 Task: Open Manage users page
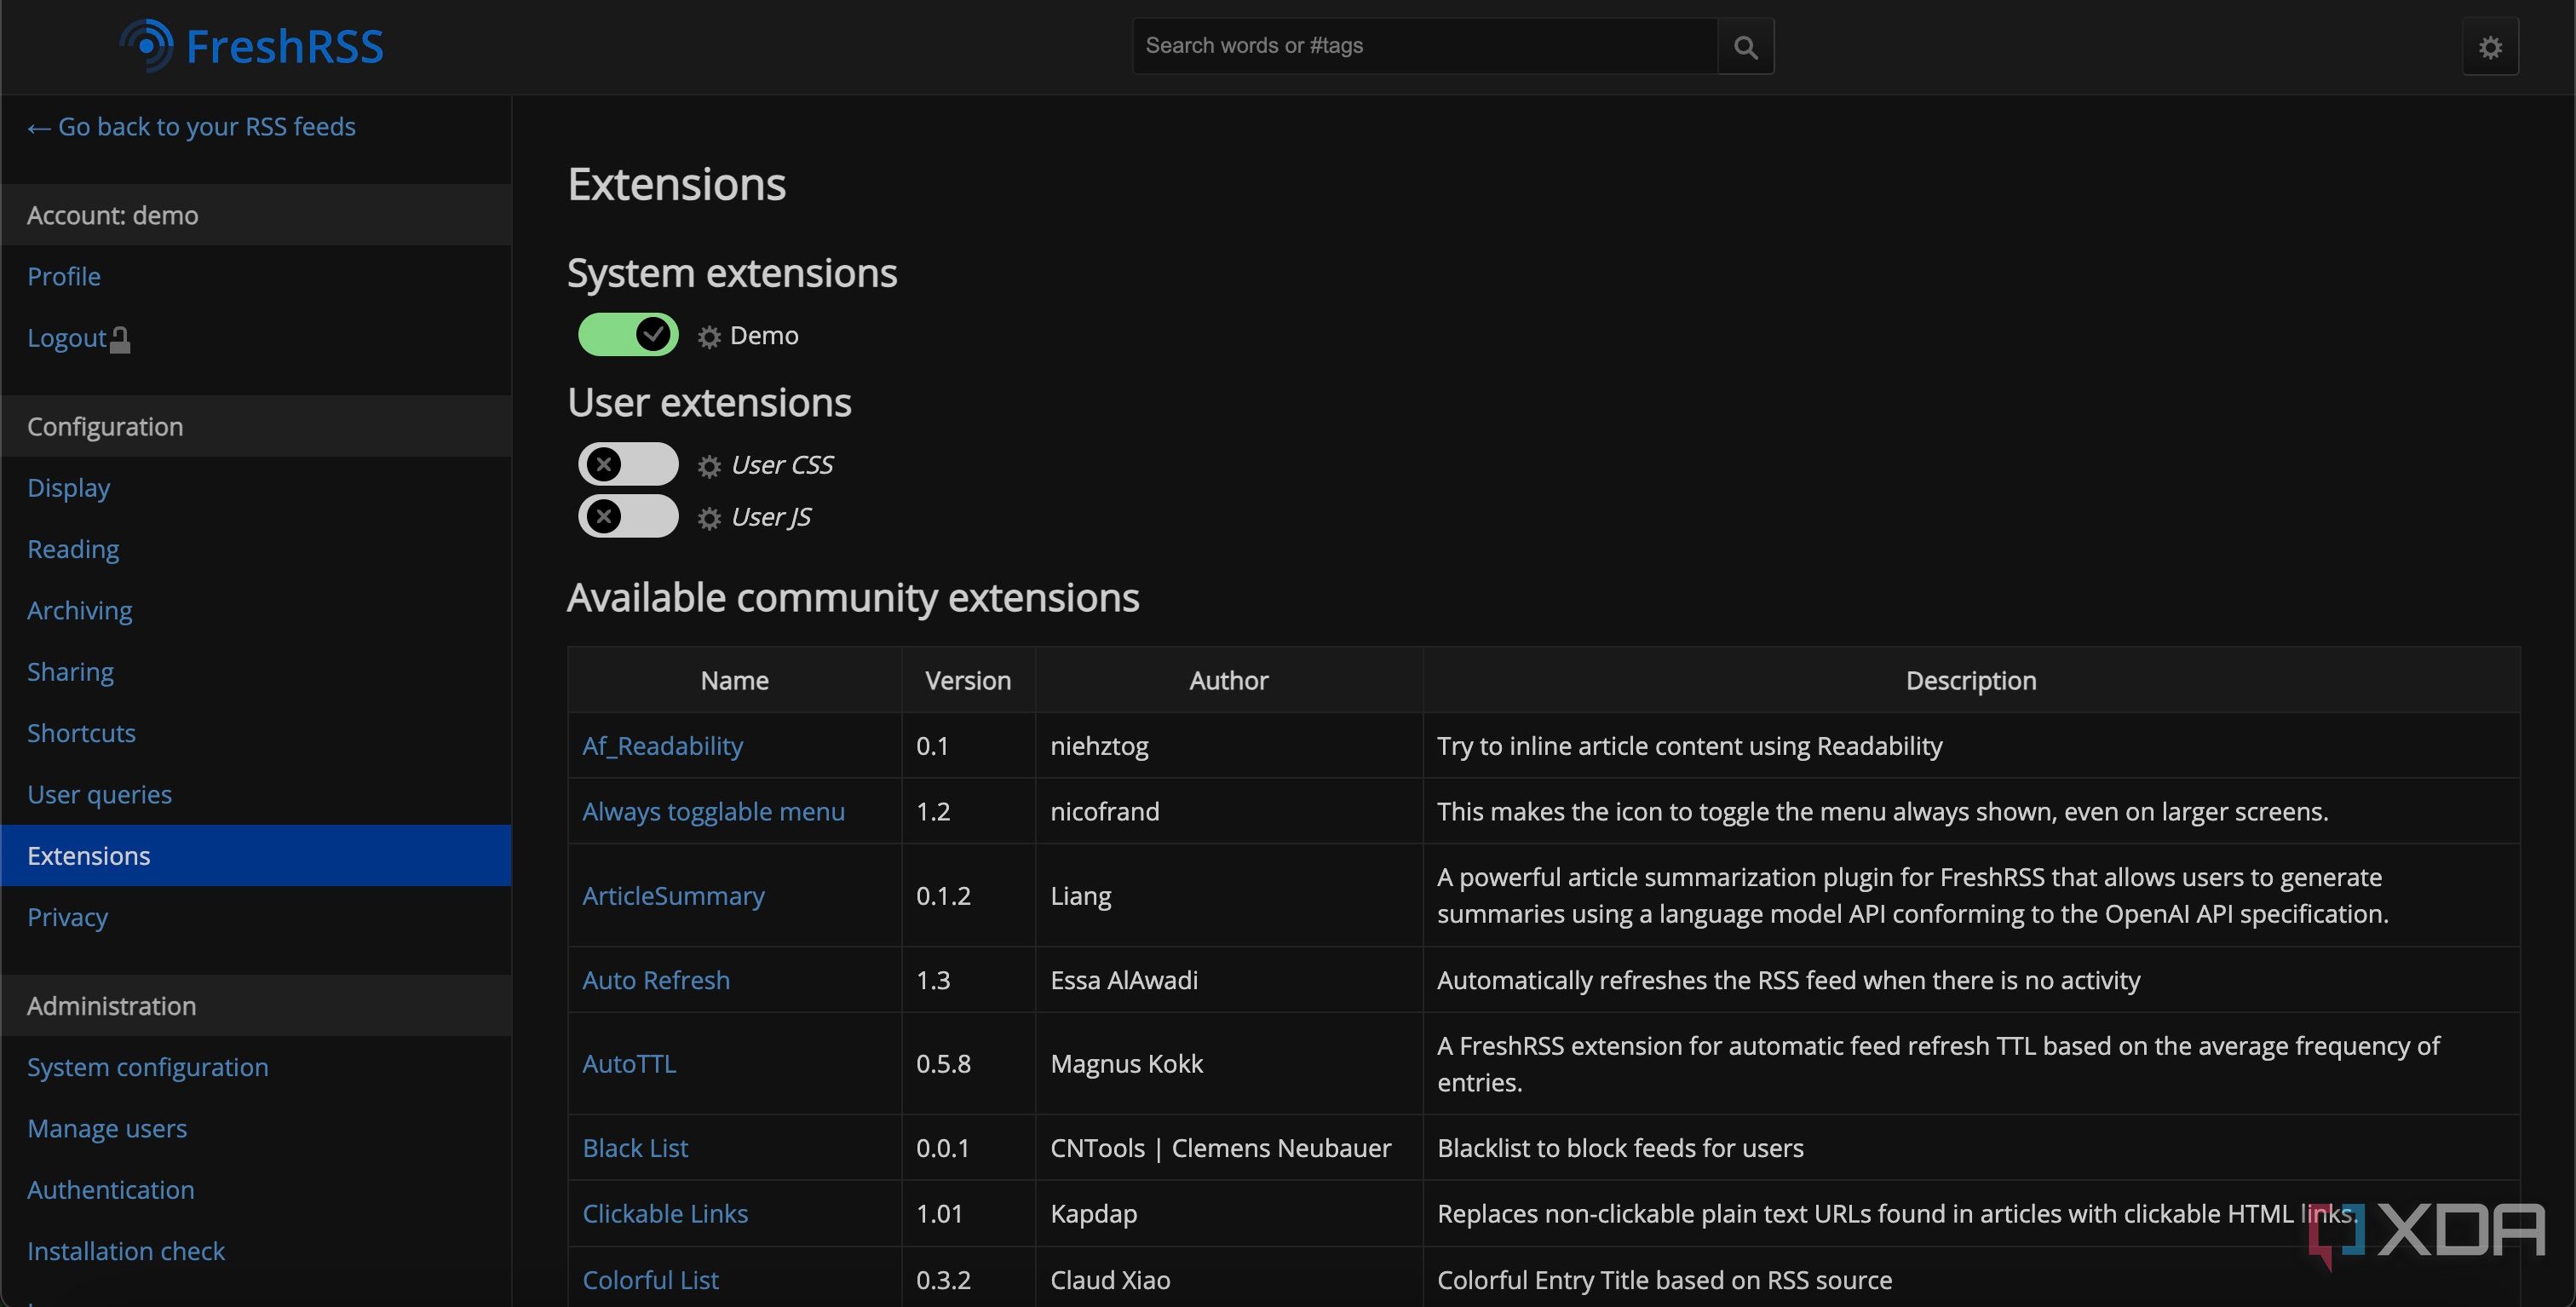coord(107,1129)
